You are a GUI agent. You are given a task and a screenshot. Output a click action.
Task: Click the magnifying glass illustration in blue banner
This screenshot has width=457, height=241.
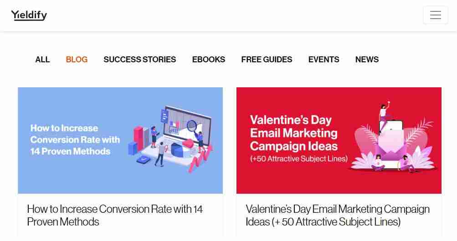point(193,125)
